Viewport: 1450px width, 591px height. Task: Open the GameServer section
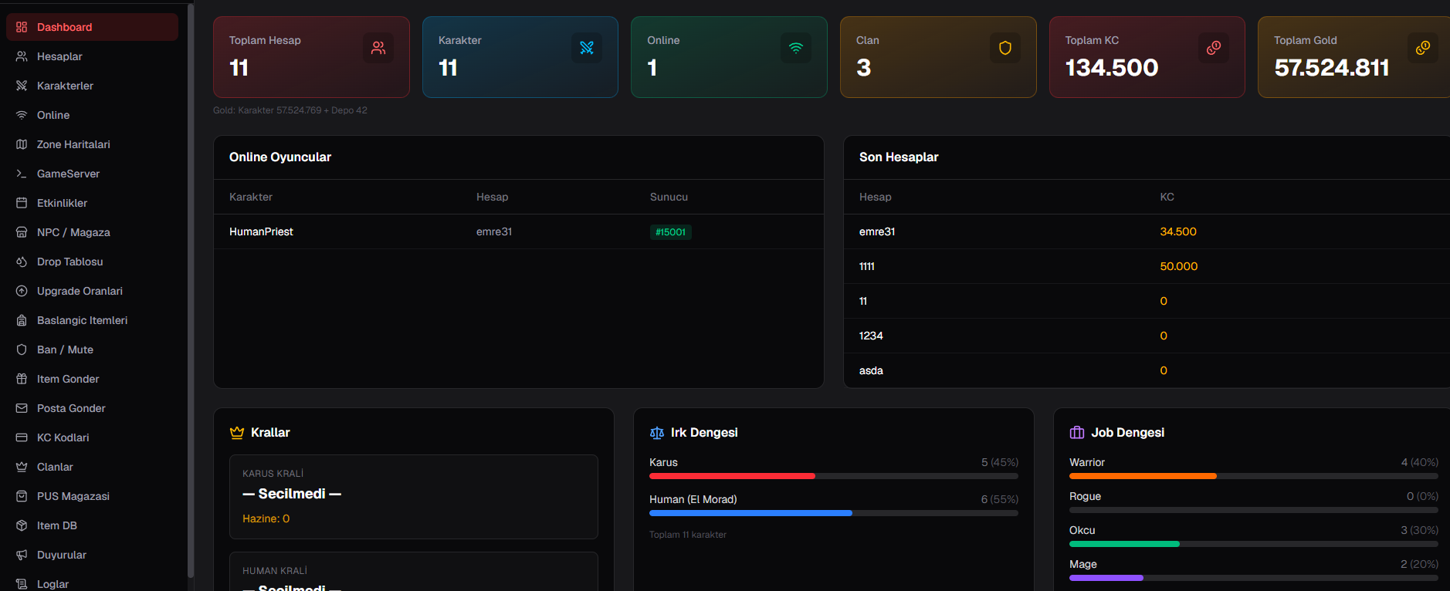click(92, 174)
